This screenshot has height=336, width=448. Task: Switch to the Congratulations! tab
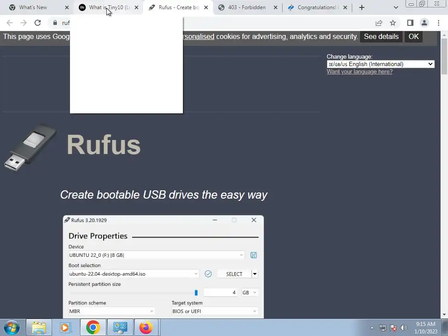[317, 7]
